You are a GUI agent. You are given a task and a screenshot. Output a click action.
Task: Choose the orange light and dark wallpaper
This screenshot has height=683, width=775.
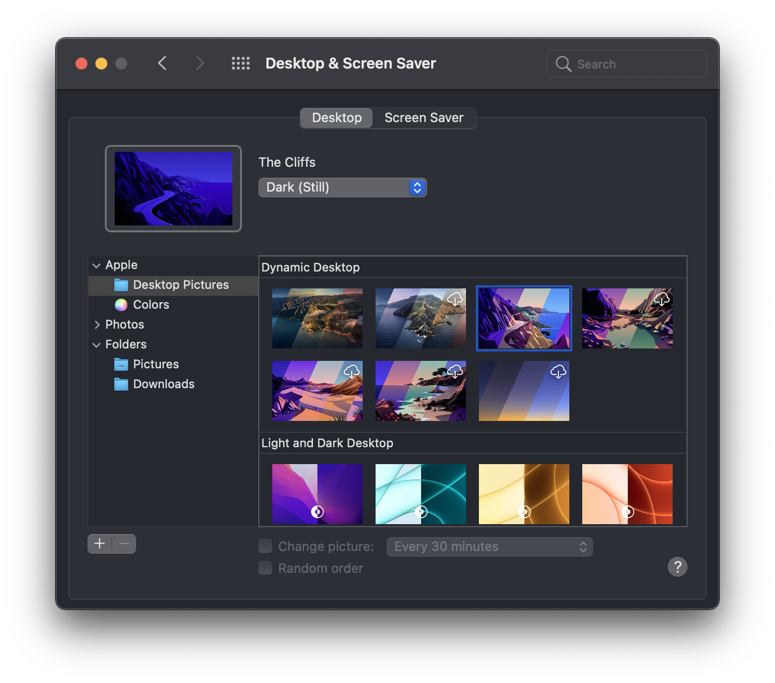coord(627,494)
